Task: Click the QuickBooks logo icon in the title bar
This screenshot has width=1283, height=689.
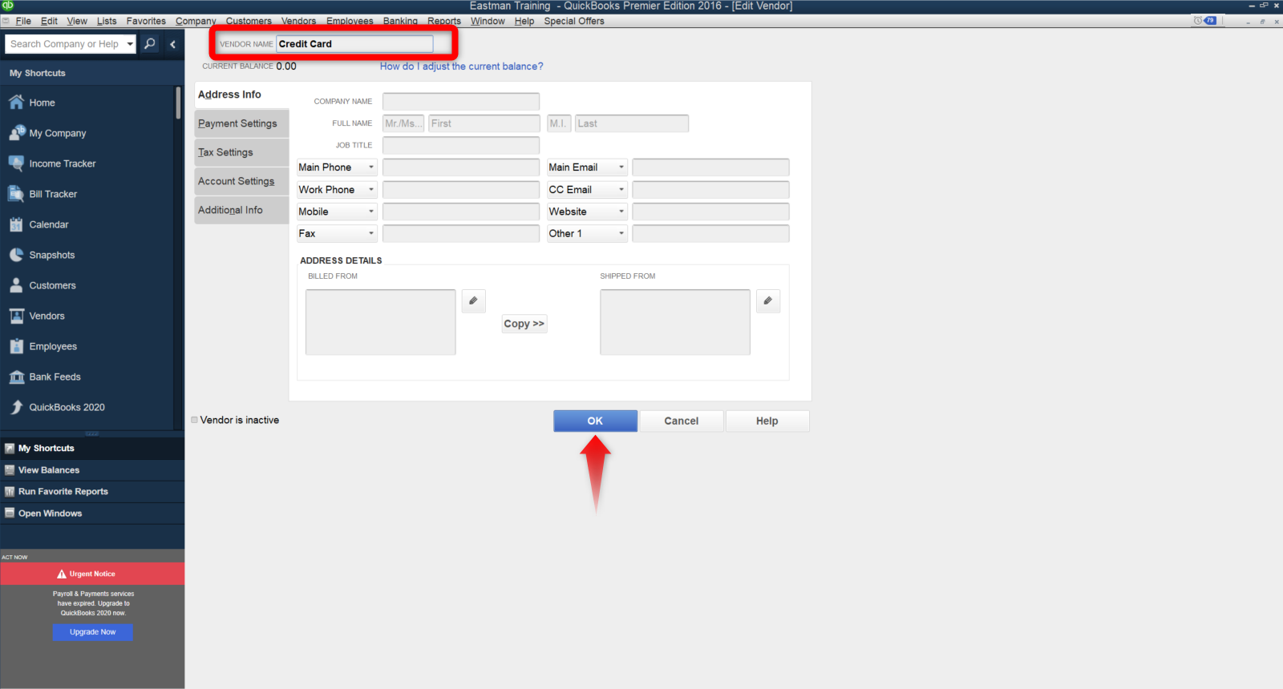Action: (x=7, y=6)
